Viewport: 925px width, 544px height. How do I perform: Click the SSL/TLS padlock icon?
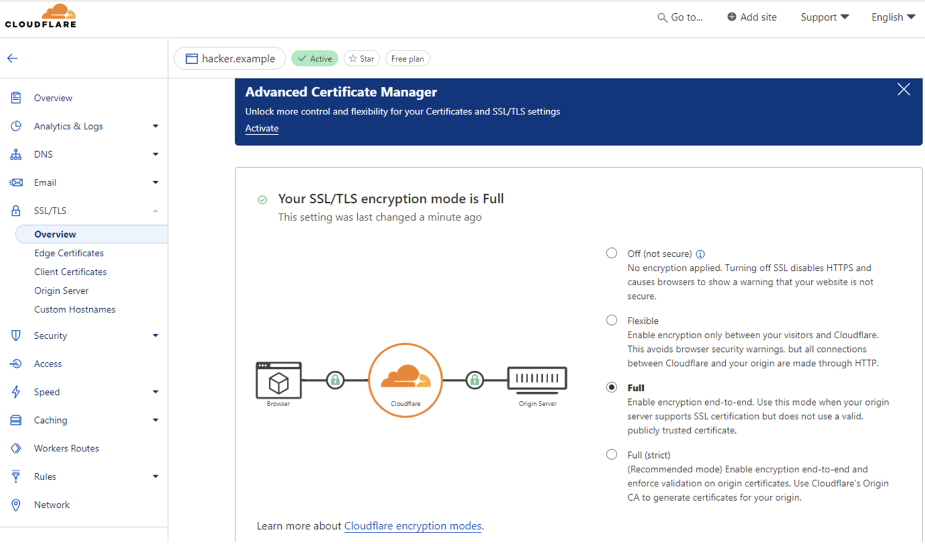16,210
